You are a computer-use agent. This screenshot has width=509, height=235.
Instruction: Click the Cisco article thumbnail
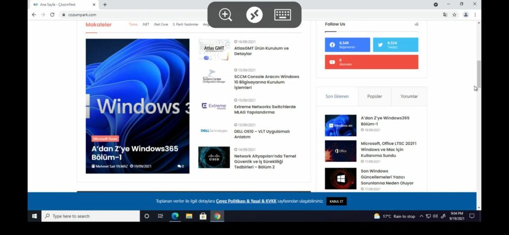click(214, 157)
